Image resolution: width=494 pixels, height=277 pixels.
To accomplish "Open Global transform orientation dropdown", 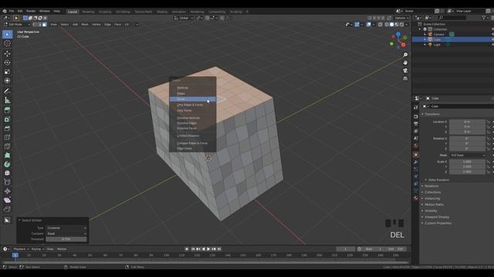I will coord(184,18).
